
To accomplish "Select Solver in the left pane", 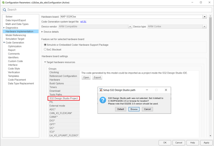I will pos(9,16).
